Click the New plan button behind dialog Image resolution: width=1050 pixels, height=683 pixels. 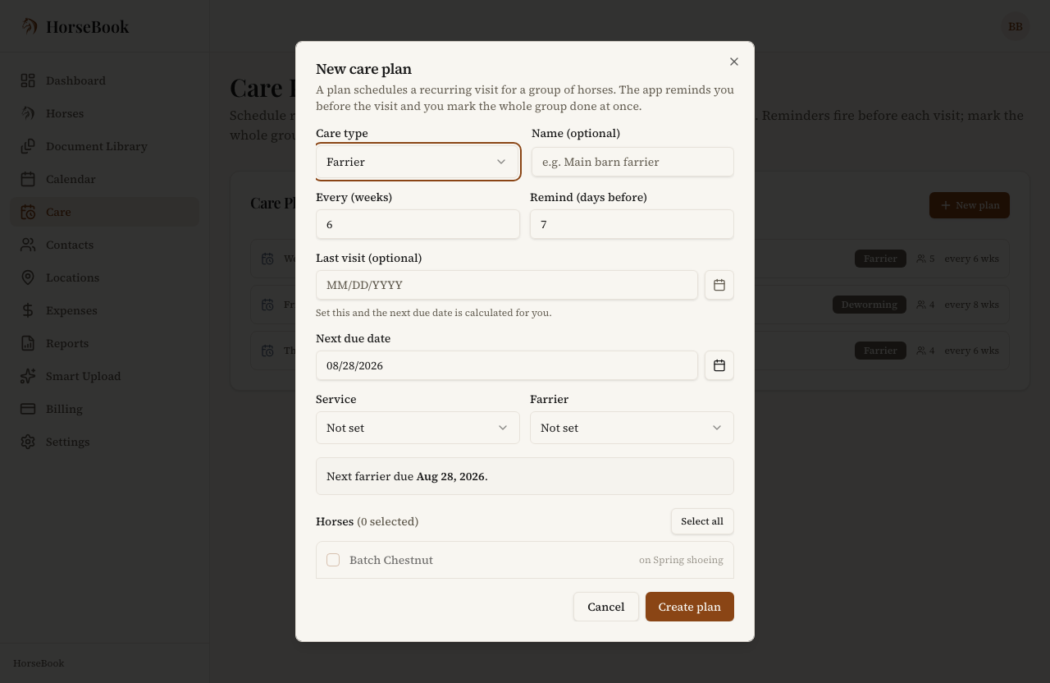[x=970, y=205]
